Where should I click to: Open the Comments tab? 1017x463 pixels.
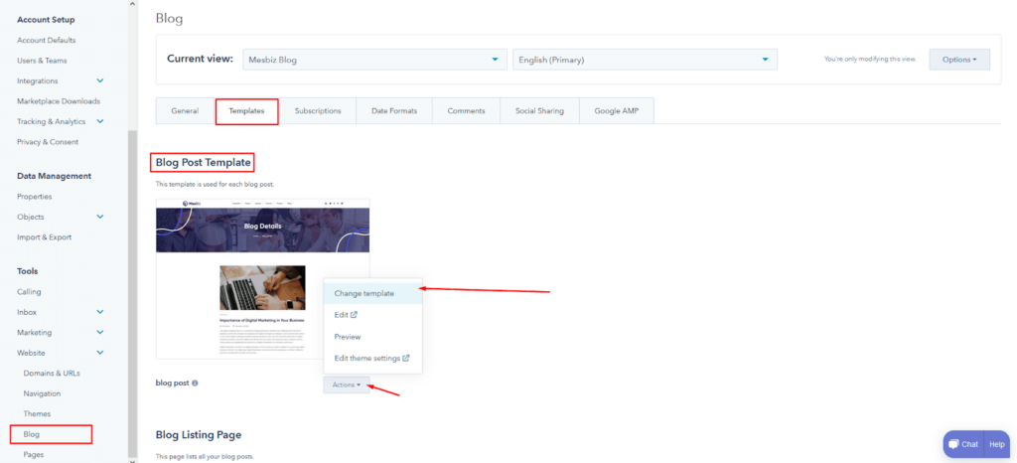(x=467, y=111)
